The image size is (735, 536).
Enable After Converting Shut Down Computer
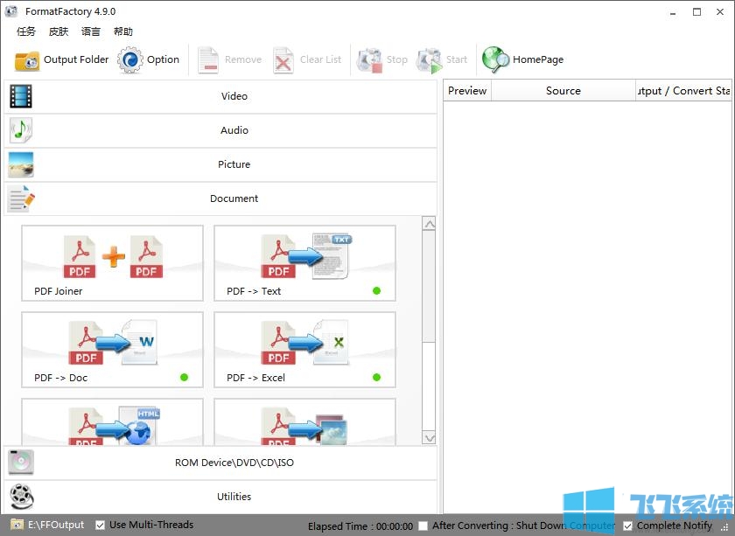click(x=423, y=526)
